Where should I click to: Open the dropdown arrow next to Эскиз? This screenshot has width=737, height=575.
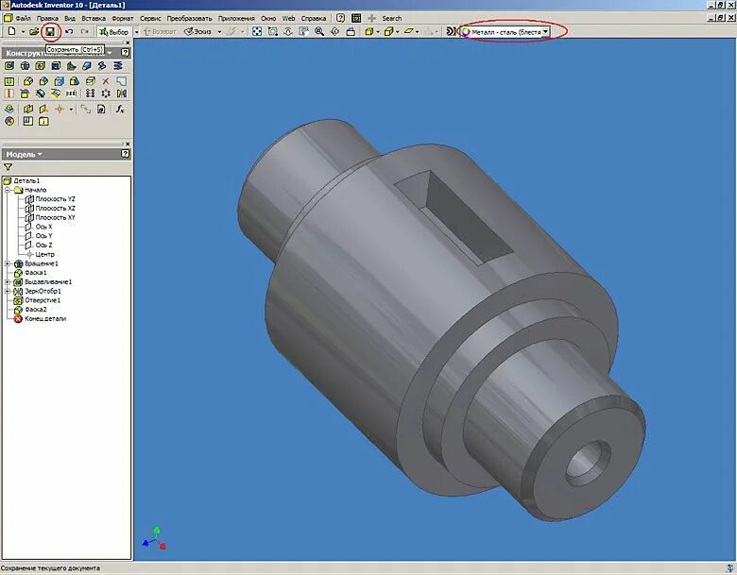[x=219, y=32]
